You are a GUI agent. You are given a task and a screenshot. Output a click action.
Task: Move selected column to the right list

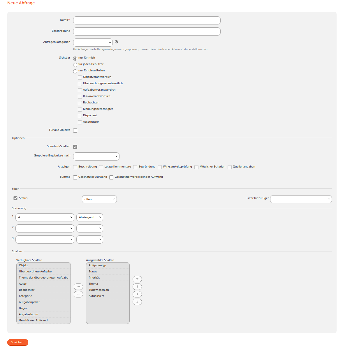click(78, 287)
